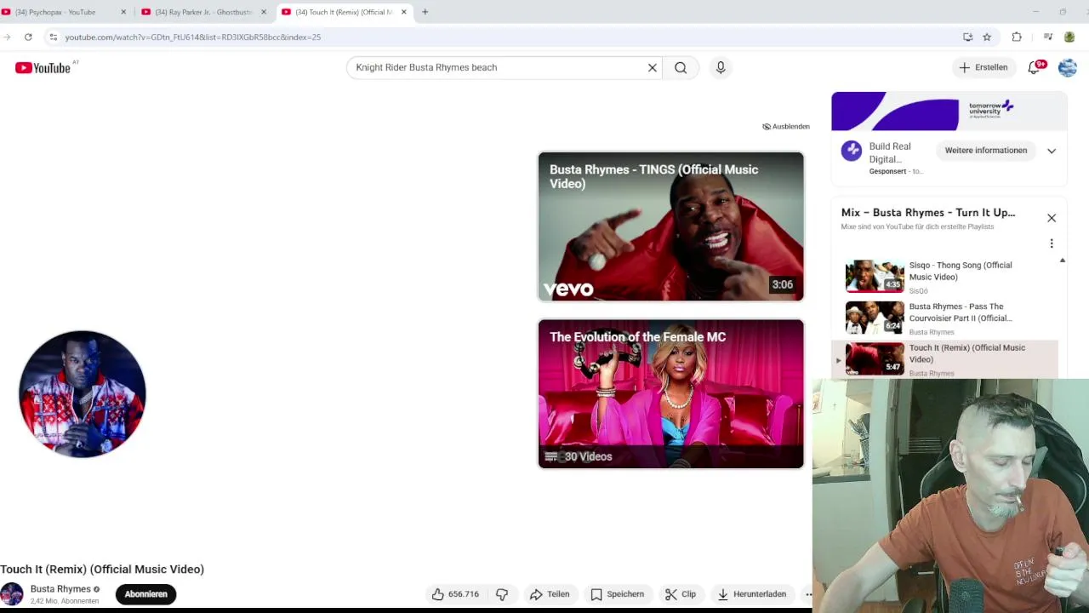Open the site information icon in the address bar
Screen dimensions: 1089x613
coord(53,37)
